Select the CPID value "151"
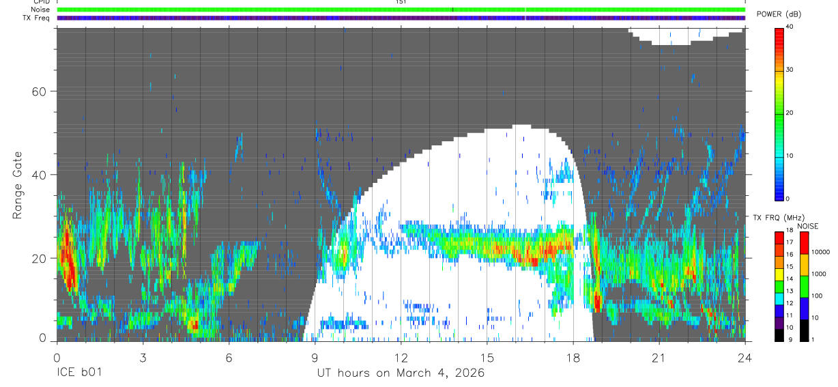The image size is (838, 387). (401, 2)
